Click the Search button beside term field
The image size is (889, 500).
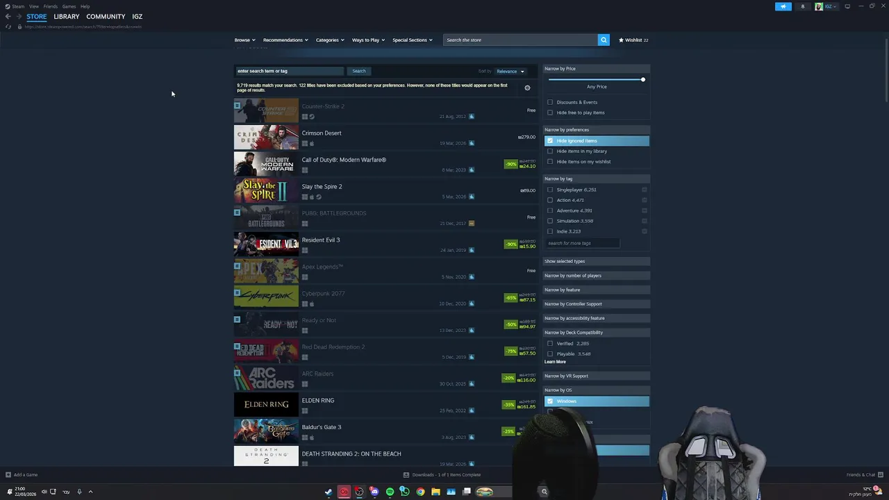coord(359,71)
